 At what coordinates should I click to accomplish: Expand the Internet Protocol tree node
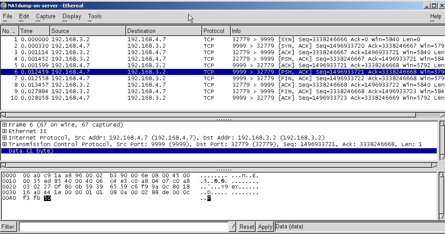(x=4, y=138)
